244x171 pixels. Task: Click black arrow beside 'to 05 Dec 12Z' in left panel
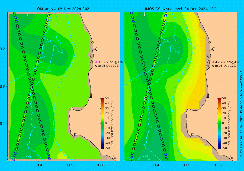coord(96,66)
